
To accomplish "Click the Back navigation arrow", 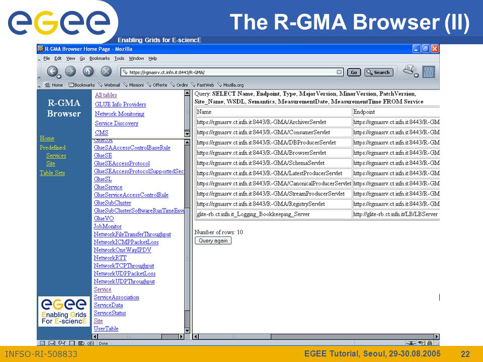I will pos(52,71).
